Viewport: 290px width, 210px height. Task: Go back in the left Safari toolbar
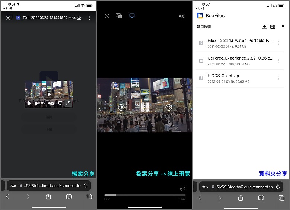click(7, 197)
